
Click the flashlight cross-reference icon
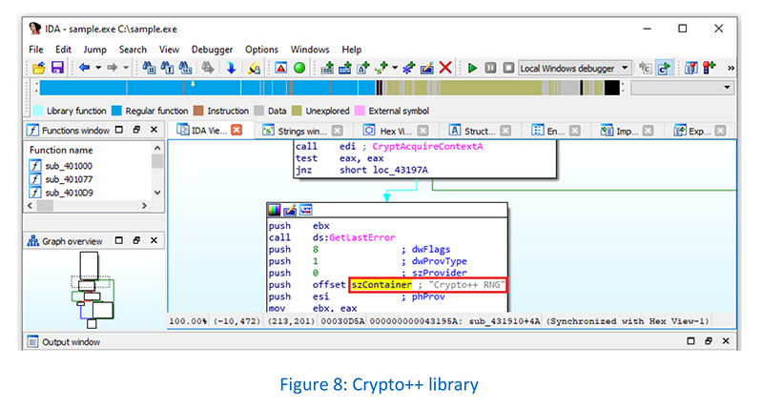[254, 68]
